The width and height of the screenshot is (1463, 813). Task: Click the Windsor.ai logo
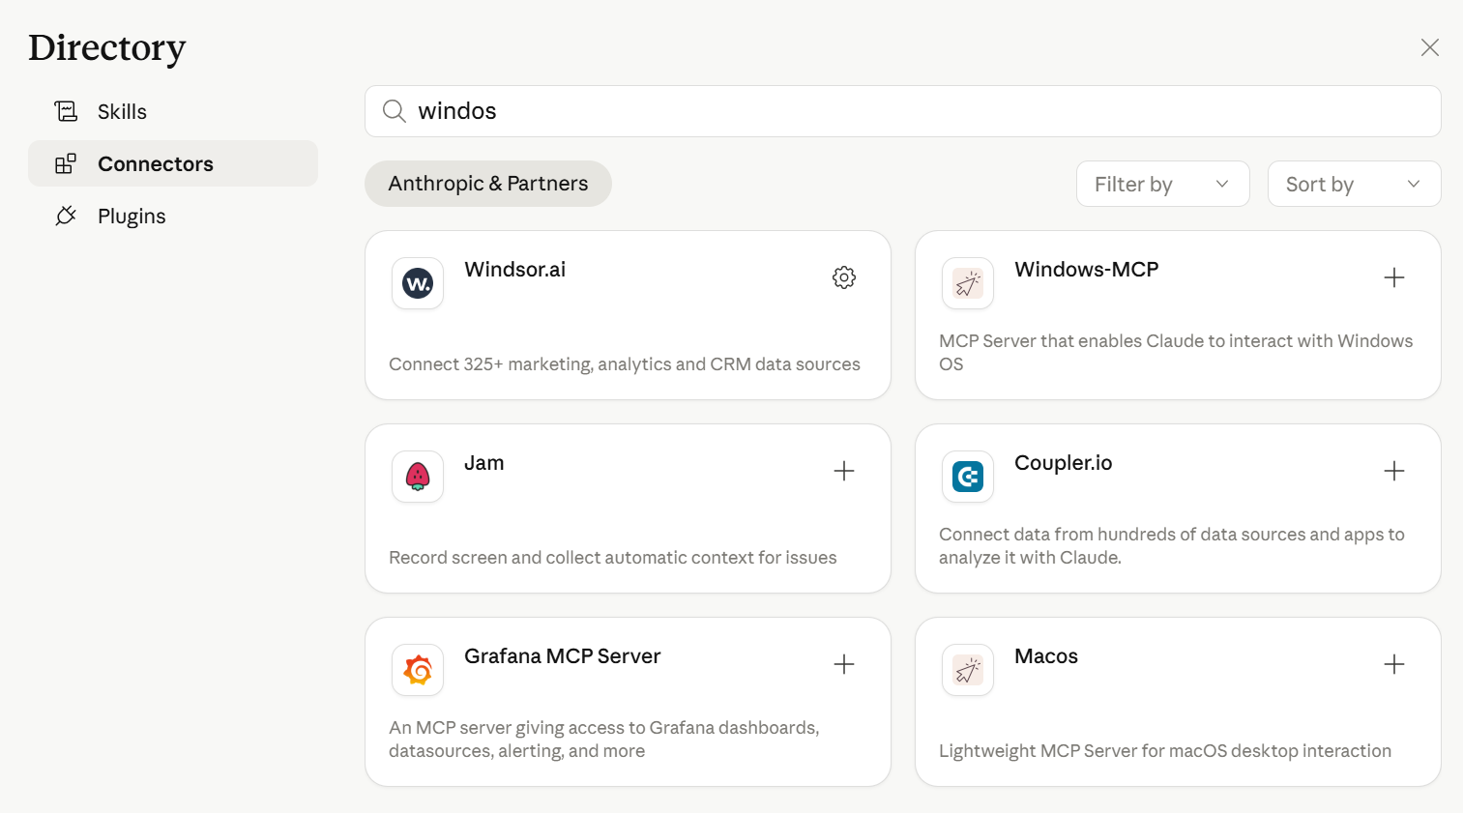click(x=417, y=282)
